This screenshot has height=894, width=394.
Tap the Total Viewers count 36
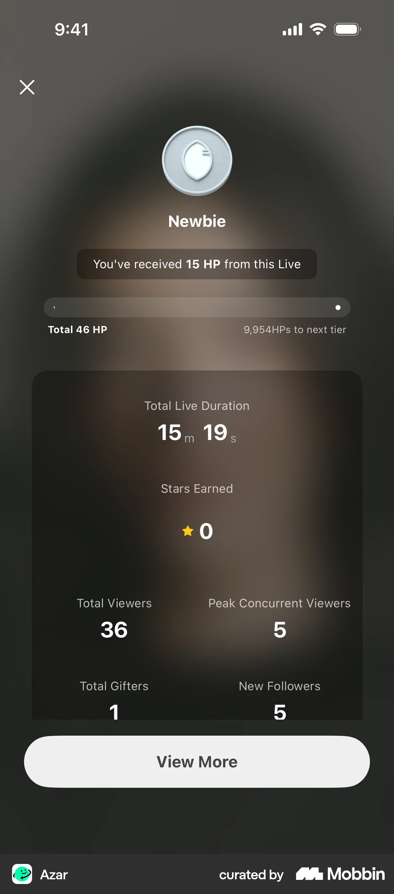(x=114, y=629)
